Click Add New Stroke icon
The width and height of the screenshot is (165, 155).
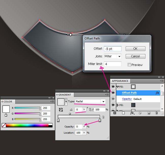pos(115,113)
